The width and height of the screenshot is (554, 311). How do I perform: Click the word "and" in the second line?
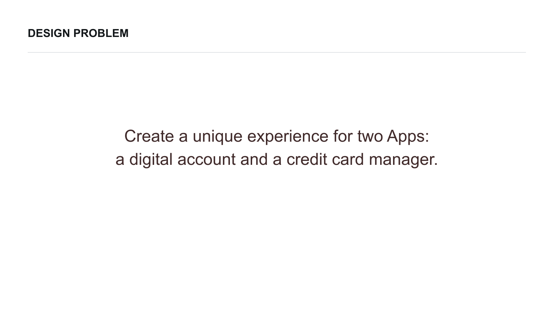point(254,160)
